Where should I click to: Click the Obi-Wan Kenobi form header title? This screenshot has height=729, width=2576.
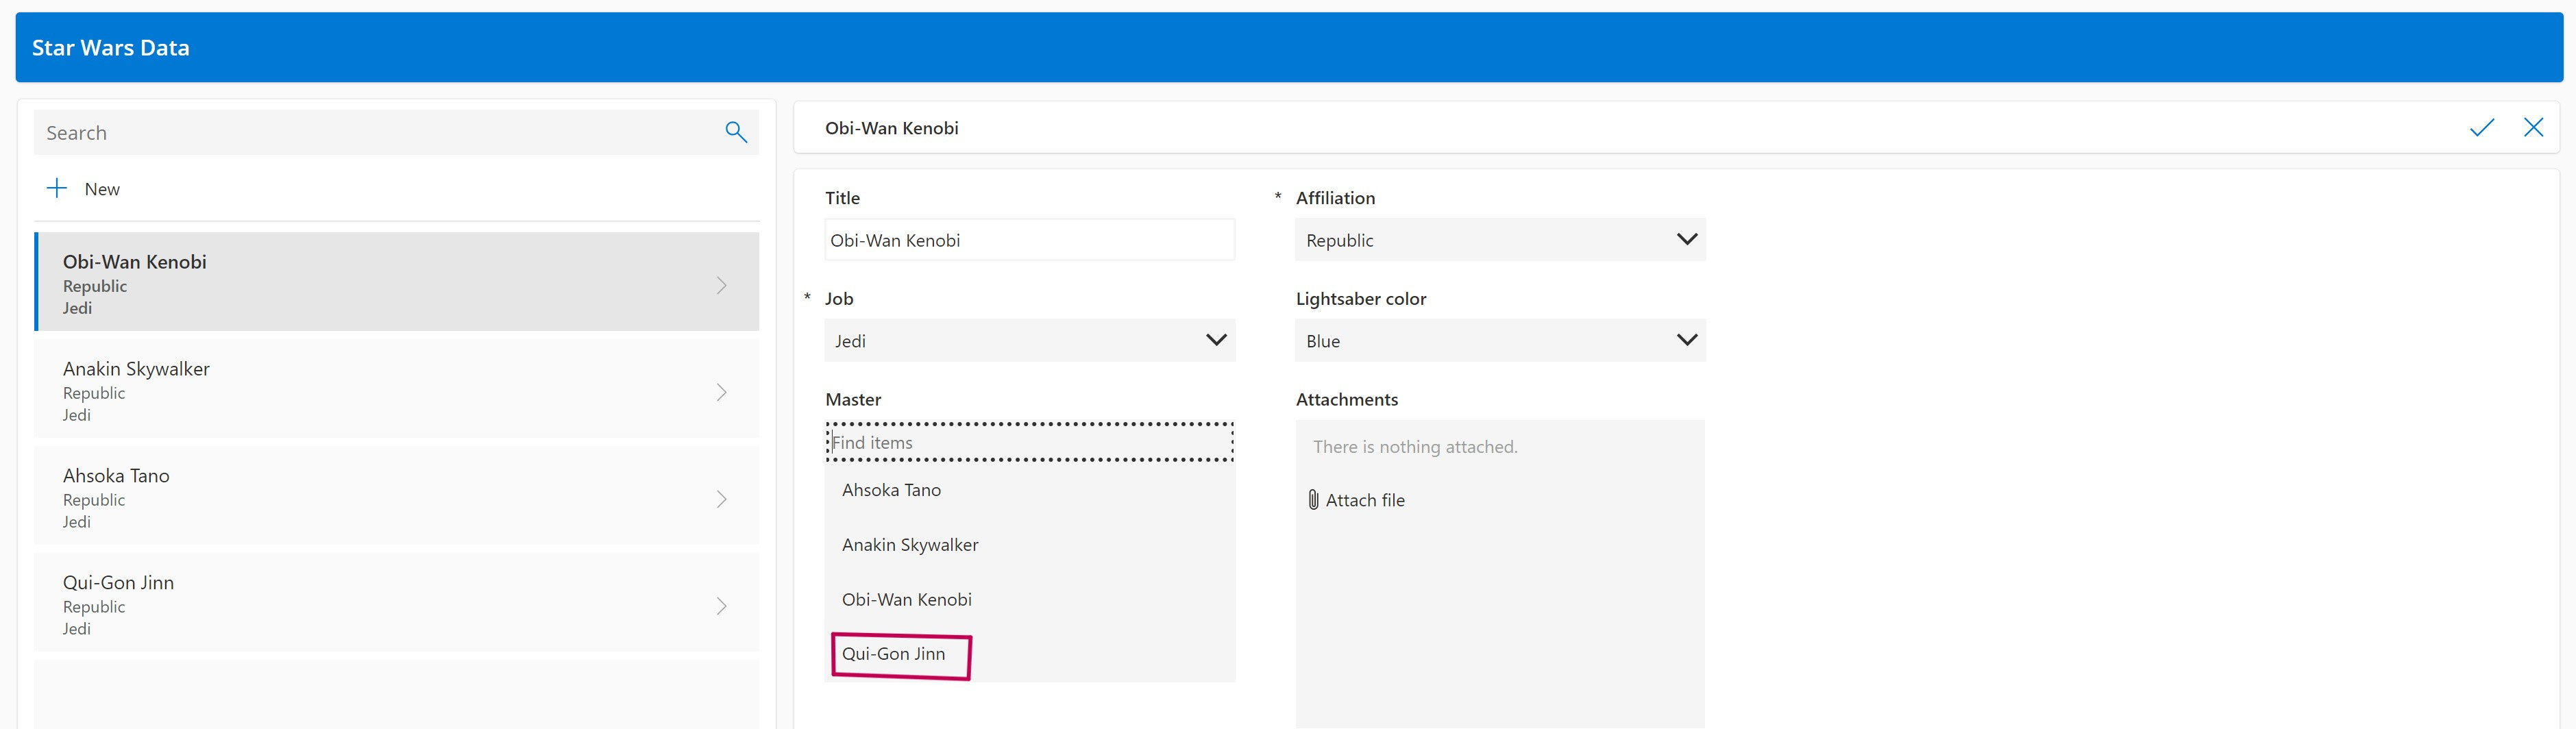[892, 128]
